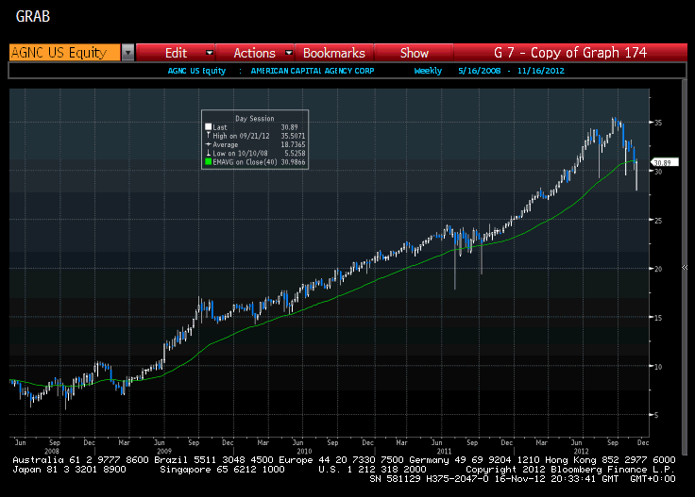695x497 pixels.
Task: Open the Actions menu
Action: coord(254,53)
